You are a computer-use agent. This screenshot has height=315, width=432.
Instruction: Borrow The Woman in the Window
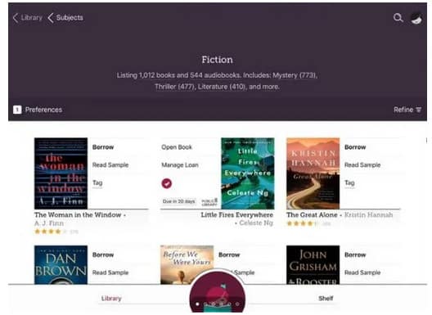(x=103, y=147)
